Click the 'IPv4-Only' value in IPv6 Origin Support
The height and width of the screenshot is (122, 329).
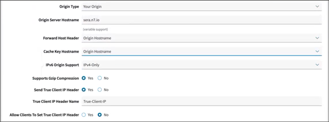click(91, 65)
